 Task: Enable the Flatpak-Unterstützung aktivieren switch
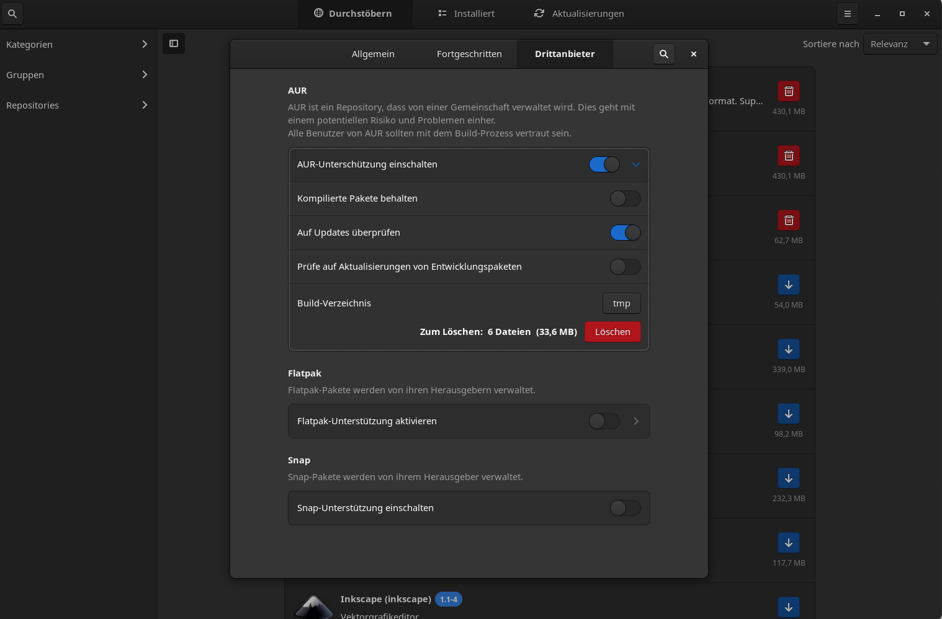[x=604, y=421]
